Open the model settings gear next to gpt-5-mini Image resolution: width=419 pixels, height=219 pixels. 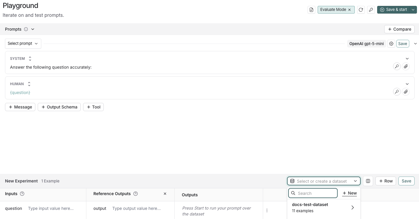pos(391,43)
